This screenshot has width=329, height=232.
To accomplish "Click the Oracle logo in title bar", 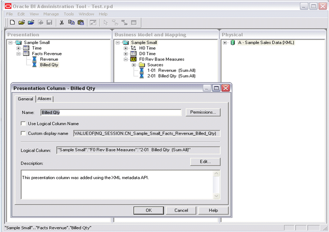I will 8,6.
